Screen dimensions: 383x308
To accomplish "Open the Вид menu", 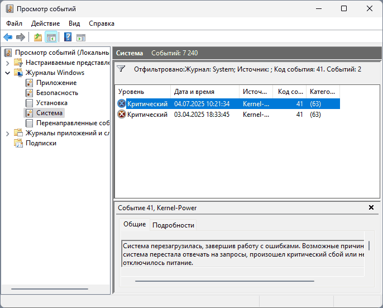I will (74, 23).
